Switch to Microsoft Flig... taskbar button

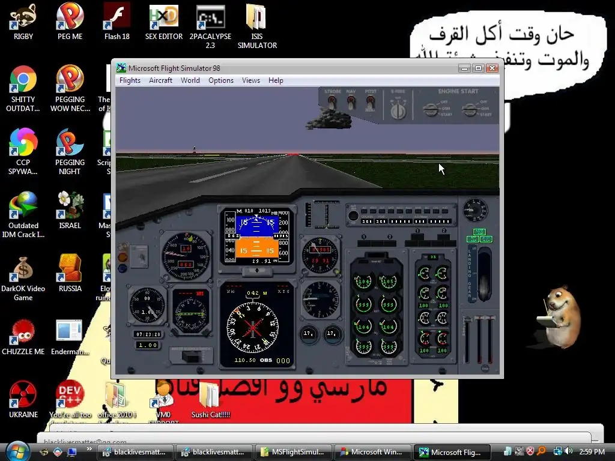[x=452, y=452]
